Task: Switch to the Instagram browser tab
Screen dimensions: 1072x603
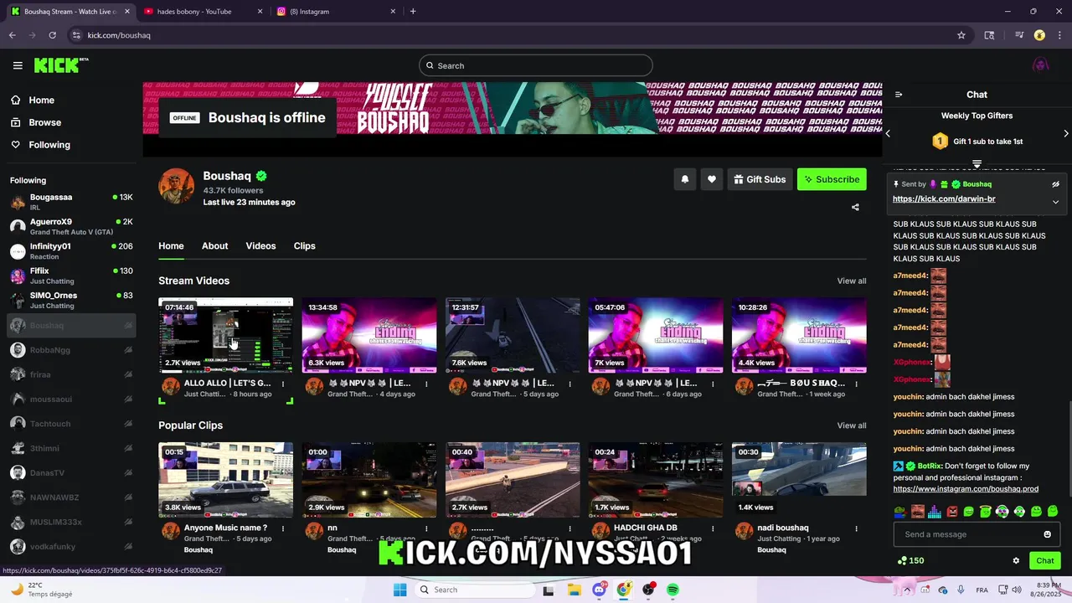Action: [335, 11]
